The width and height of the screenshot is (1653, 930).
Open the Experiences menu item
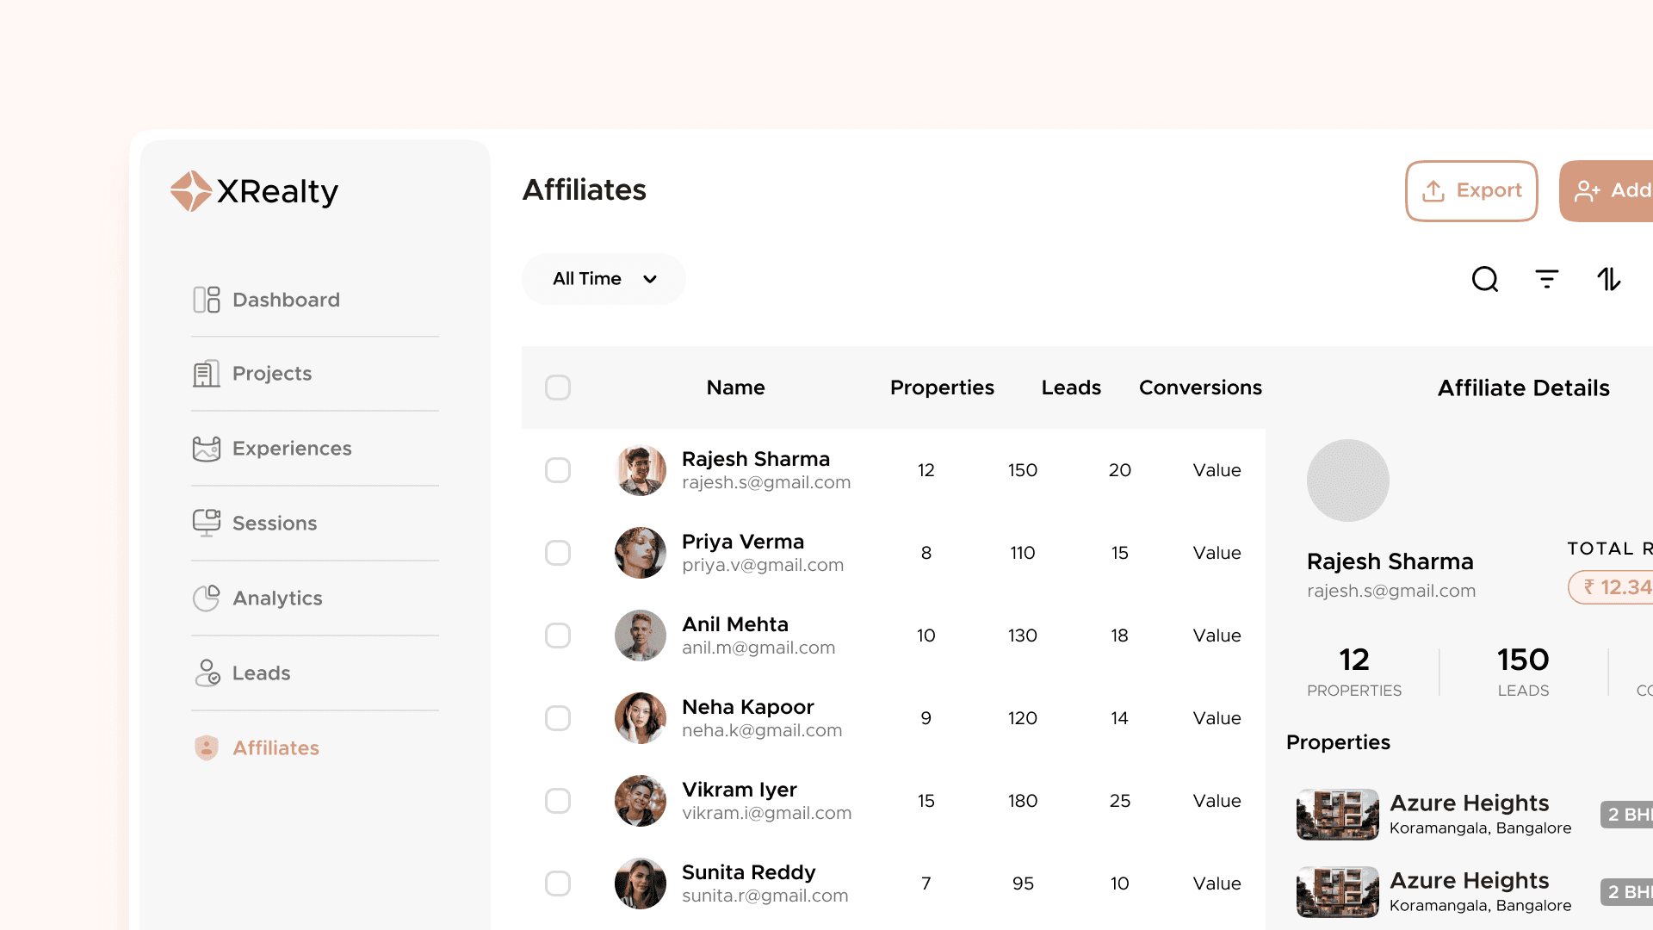point(292,449)
